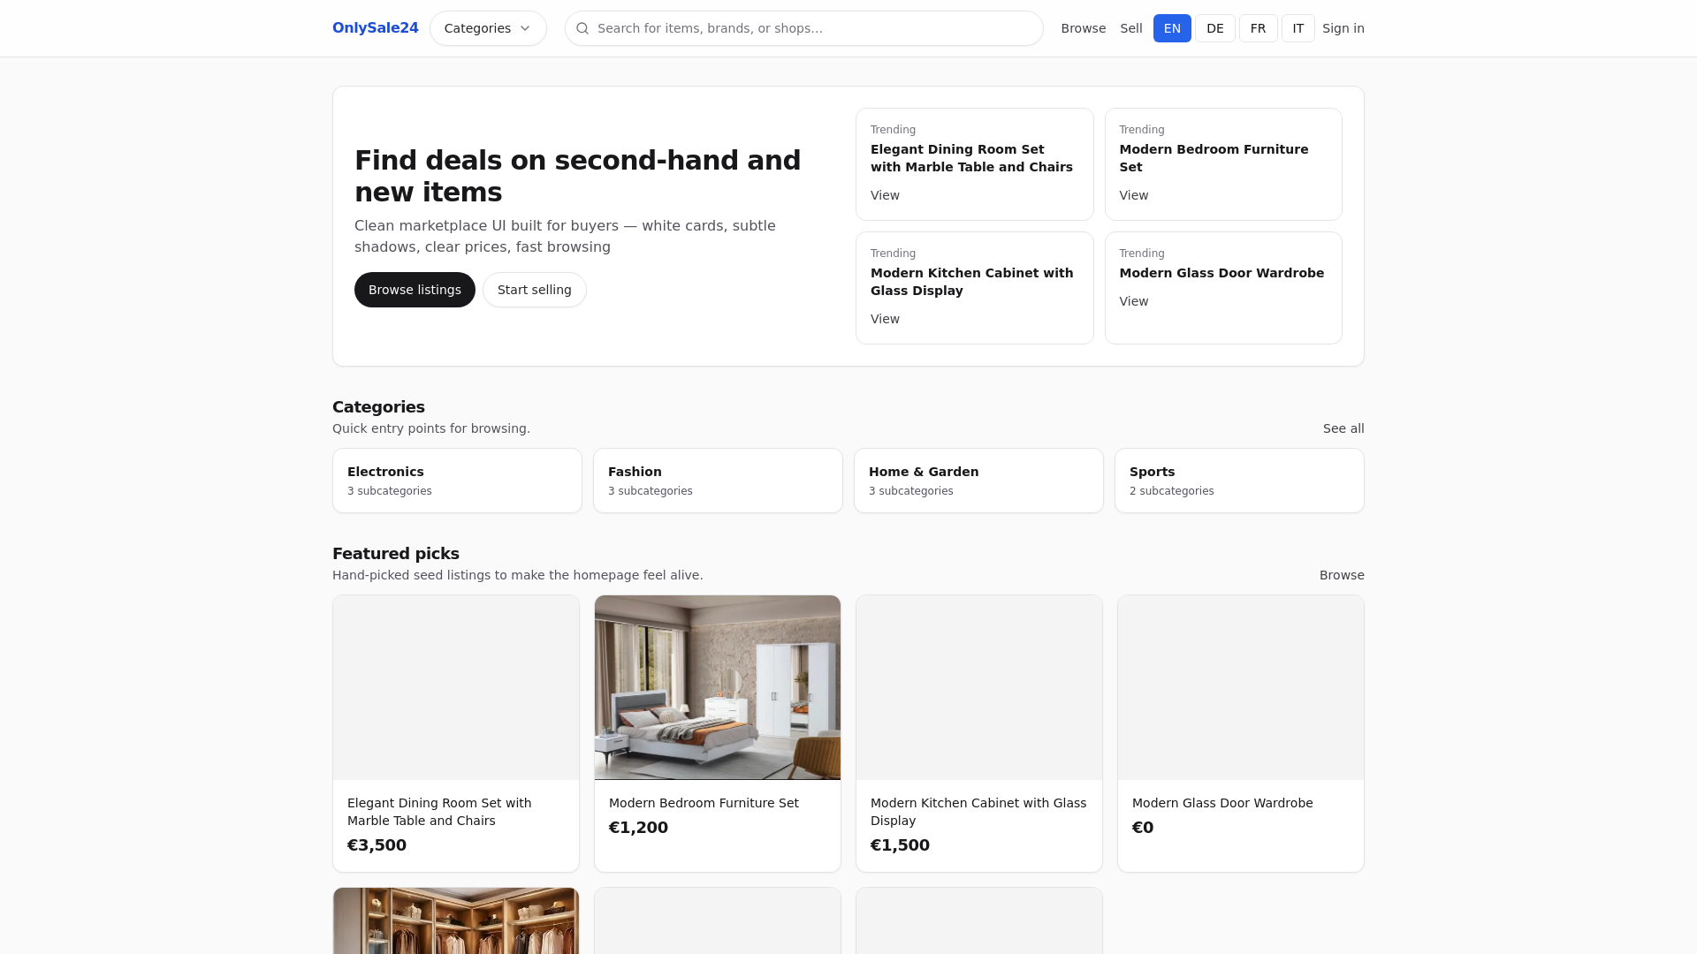Click the search magnifier icon
Viewport: 1697px width, 954px height.
[582, 28]
